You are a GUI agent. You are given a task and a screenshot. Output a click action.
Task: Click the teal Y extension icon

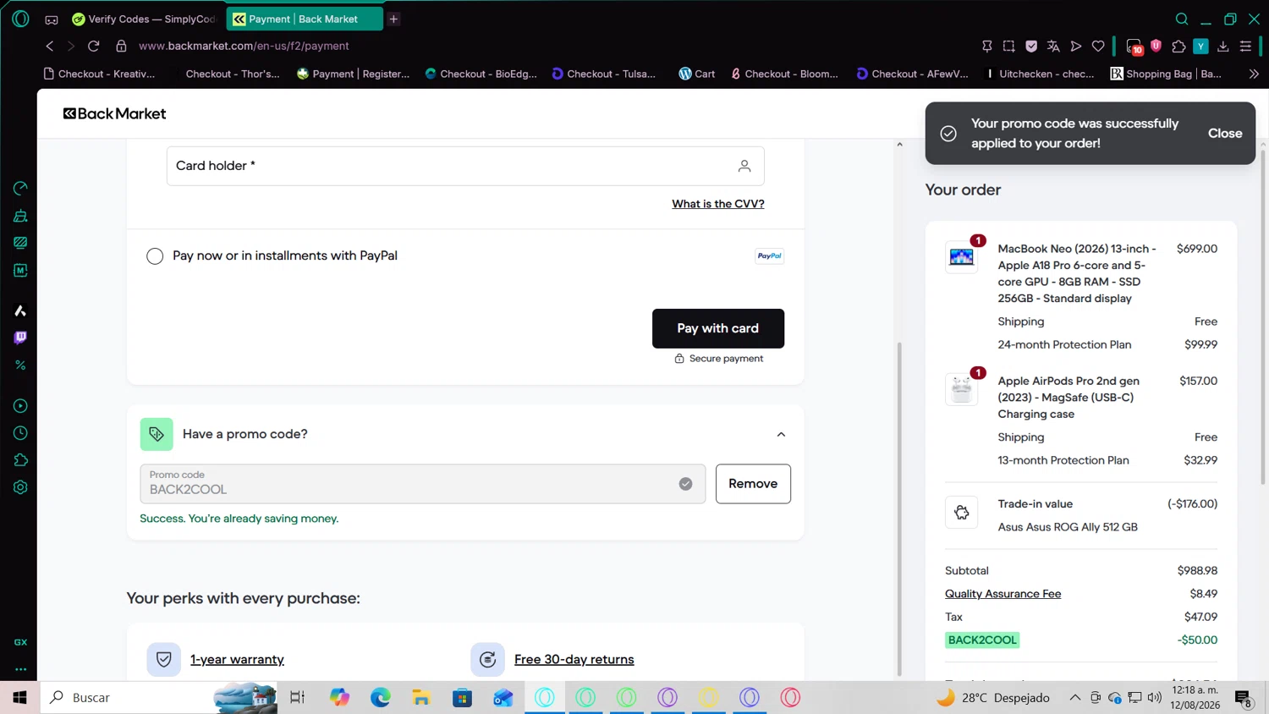tap(1200, 46)
